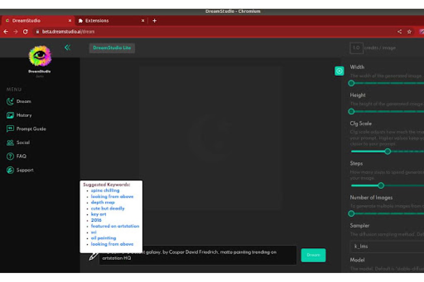Adjust the Height slider handle
424x282 pixels.
click(351, 111)
